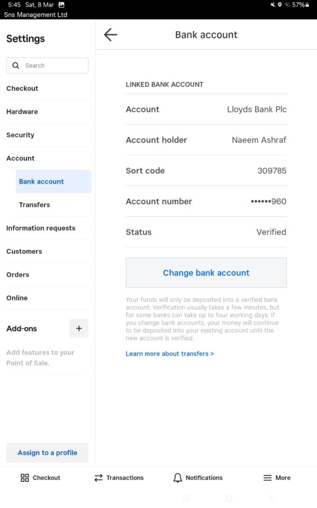Tap the search magnifier icon
The height and width of the screenshot is (508, 317).
pos(16,65)
